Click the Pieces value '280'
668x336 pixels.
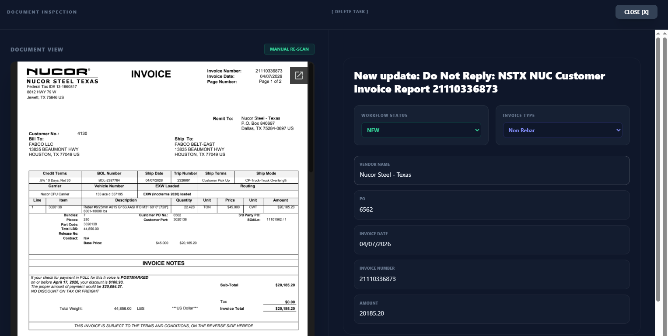point(87,219)
